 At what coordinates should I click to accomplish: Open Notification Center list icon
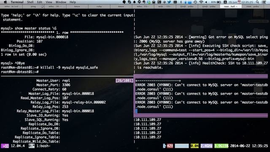(x=264, y=2)
